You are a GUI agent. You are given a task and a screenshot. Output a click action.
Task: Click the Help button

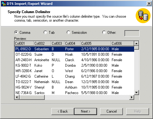click(x=137, y=111)
